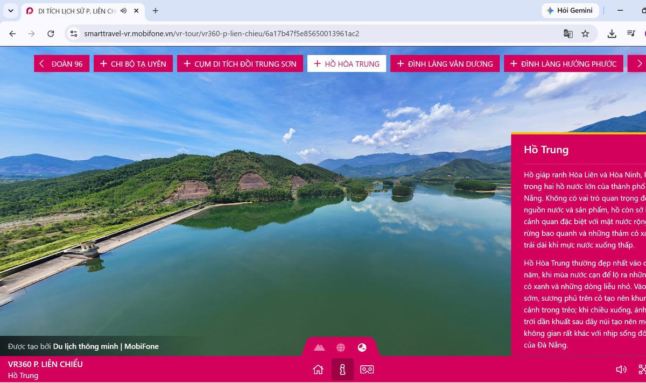Toggle the info panel icon
The image size is (646, 383).
342,370
